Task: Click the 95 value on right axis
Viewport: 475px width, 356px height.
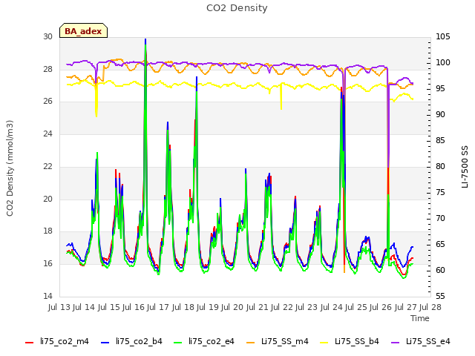Action: [440, 89]
